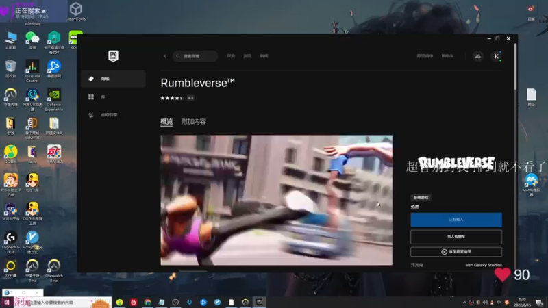548x308 pixels.
Task: Open NetEase Music in the taskbar
Action: coord(134,303)
